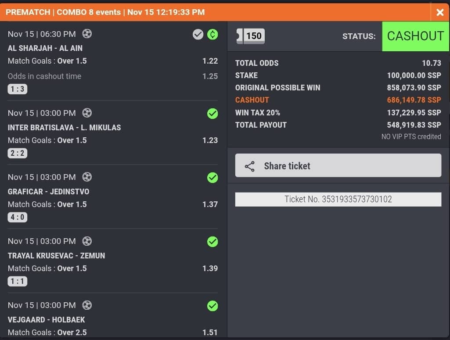
Task: Click soccer ball icon for Vejgaard match
Action: pyautogui.click(x=87, y=305)
